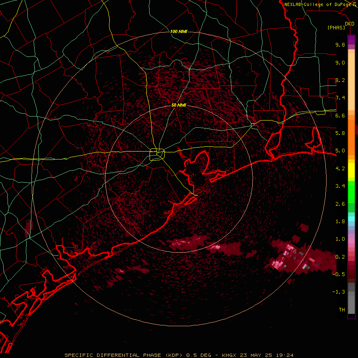Click the 100 NMI range ring label
358x358 pixels.
179,31
